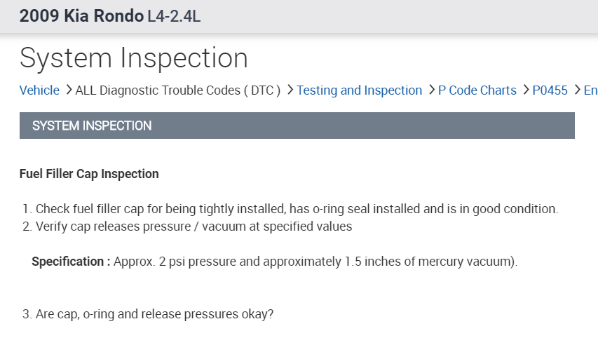The width and height of the screenshot is (598, 345).
Task: Click step 3 question about release pressures
Action: [148, 314]
